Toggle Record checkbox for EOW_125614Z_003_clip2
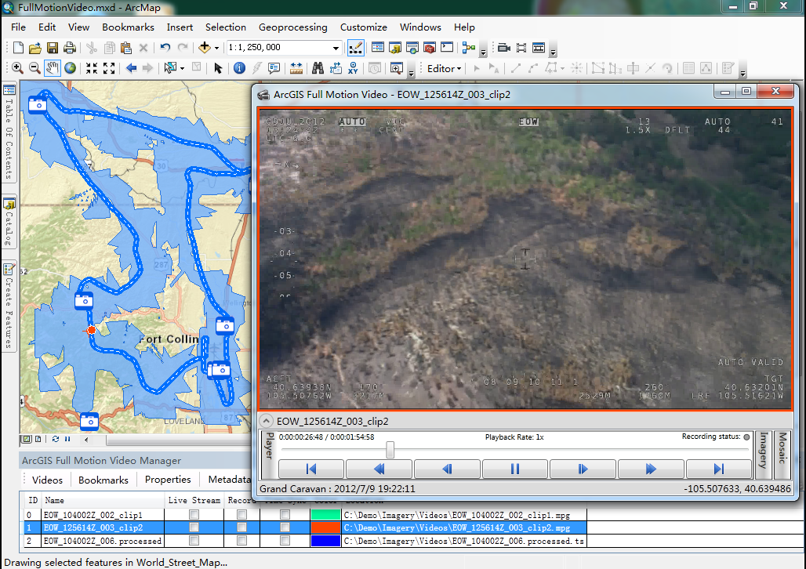The height and width of the screenshot is (569, 806). click(x=241, y=527)
